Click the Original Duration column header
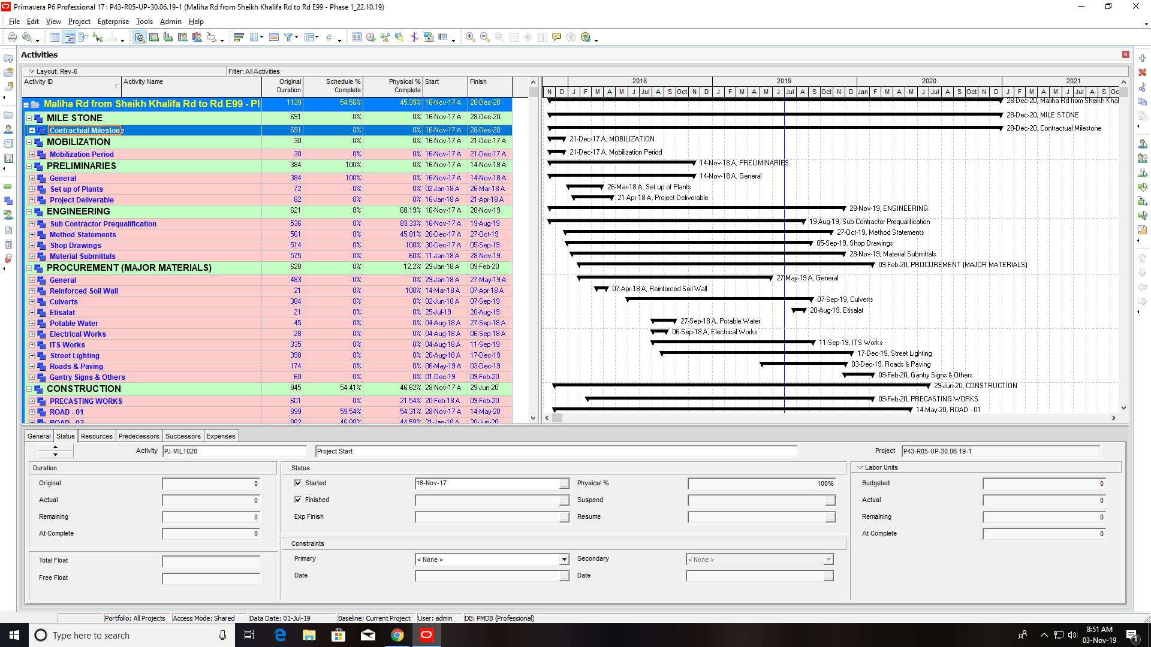Viewport: 1151px width, 647px height. click(x=282, y=86)
